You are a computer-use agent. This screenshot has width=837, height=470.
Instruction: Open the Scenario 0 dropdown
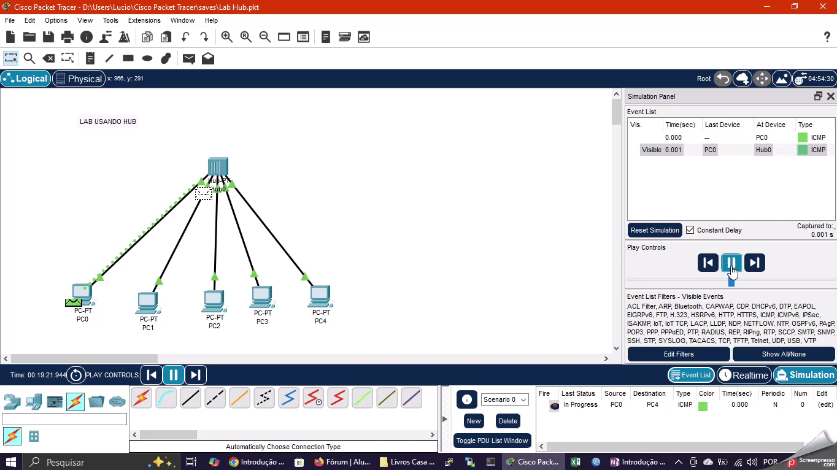click(x=504, y=399)
